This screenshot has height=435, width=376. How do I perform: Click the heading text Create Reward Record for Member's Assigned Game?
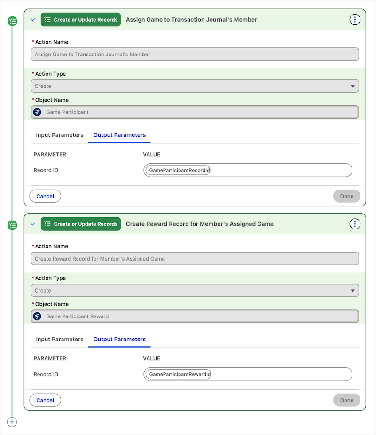(x=200, y=224)
